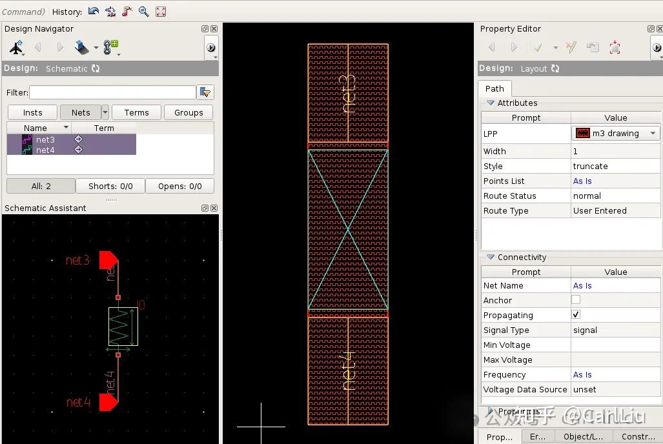
Task: Click the Terms button
Action: pyautogui.click(x=136, y=112)
